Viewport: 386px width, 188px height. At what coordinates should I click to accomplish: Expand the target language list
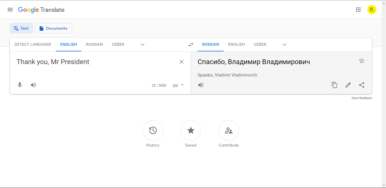(284, 45)
